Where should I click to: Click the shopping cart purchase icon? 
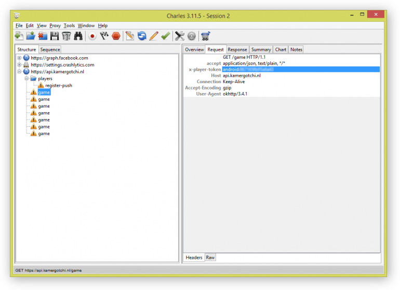click(205, 36)
